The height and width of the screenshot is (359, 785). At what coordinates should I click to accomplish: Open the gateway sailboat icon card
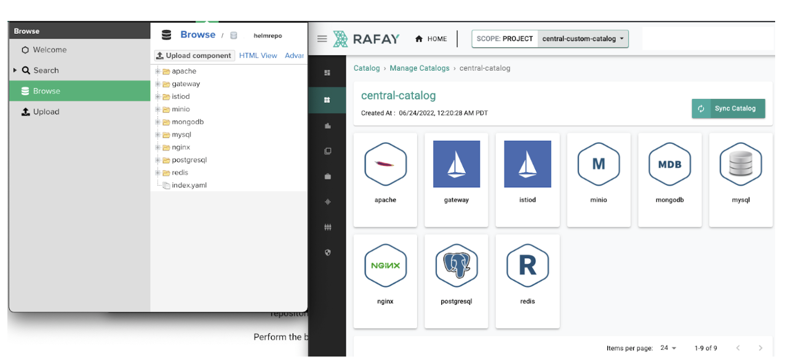(x=456, y=164)
